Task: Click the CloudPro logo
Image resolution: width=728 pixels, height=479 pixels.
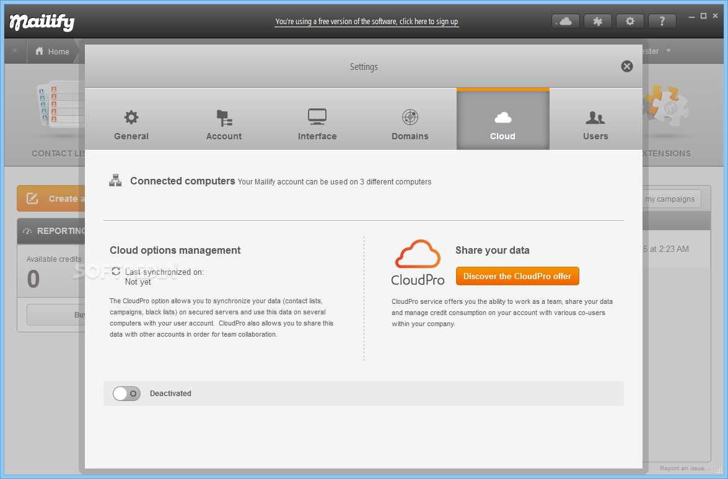Action: 418,262
